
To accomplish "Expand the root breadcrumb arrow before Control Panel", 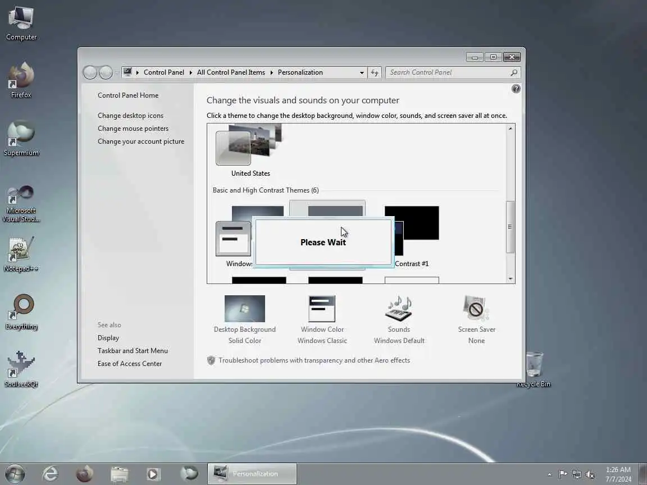I will (x=138, y=72).
